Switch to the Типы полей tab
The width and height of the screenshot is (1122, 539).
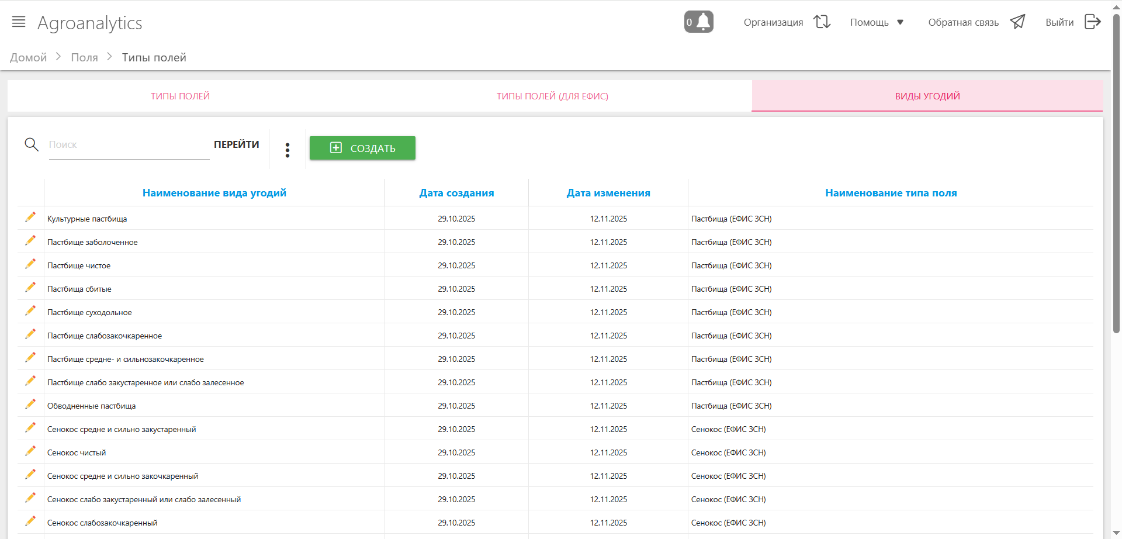180,96
